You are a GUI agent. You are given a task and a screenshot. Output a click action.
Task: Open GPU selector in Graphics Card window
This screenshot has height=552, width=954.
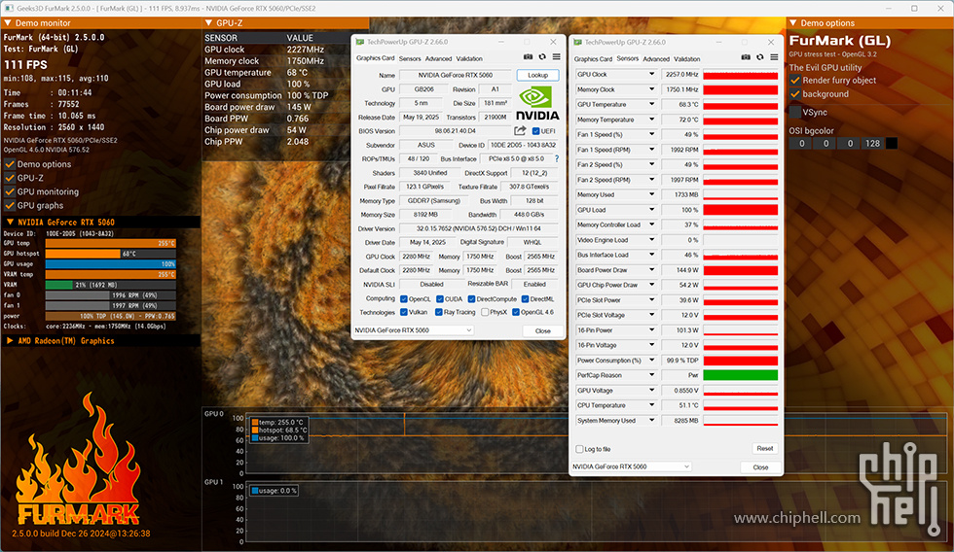[413, 330]
